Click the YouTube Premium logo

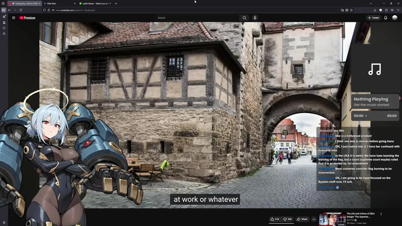coord(27,18)
